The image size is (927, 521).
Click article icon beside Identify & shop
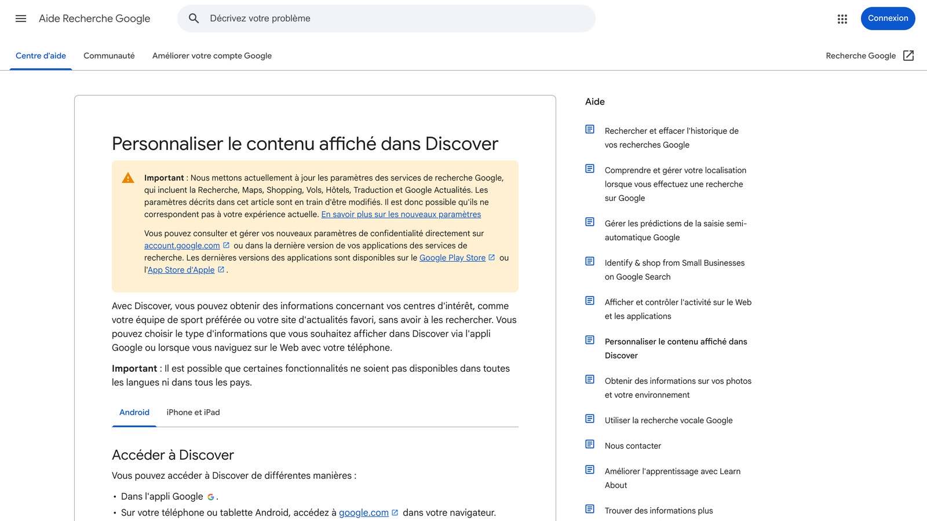(x=590, y=261)
